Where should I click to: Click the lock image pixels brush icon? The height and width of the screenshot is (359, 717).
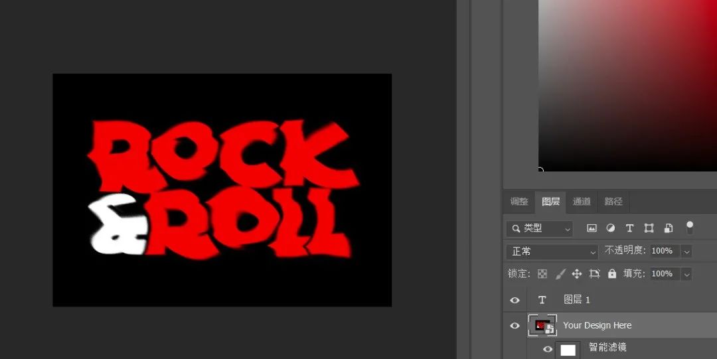[560, 274]
